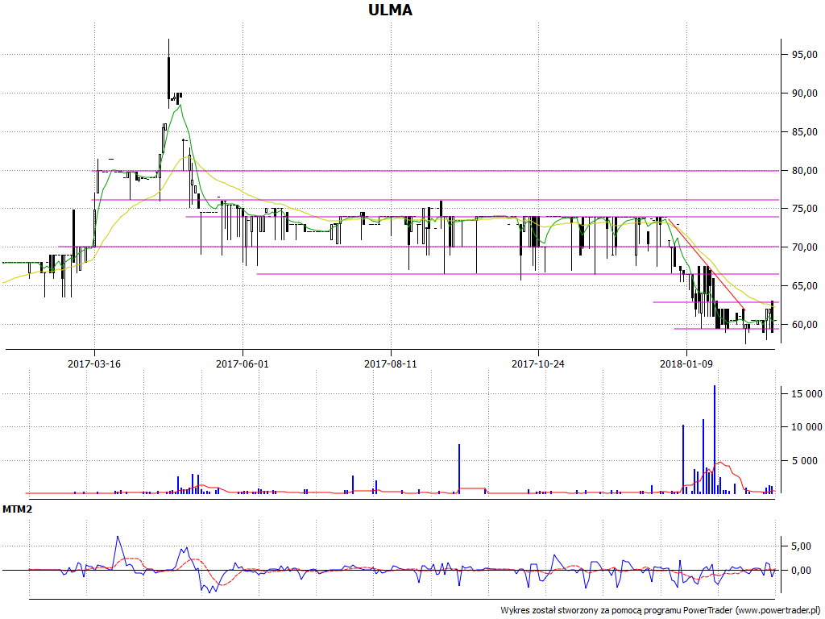This screenshot has width=825, height=619.
Task: Click the ULMA chart title
Action: click(390, 10)
